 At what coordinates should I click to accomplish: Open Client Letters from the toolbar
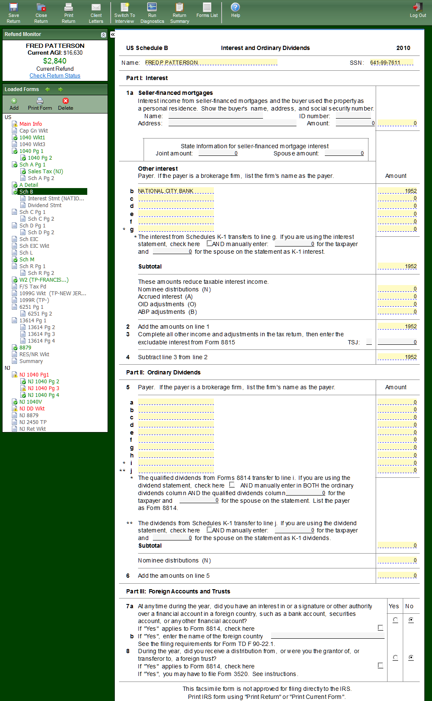click(96, 13)
